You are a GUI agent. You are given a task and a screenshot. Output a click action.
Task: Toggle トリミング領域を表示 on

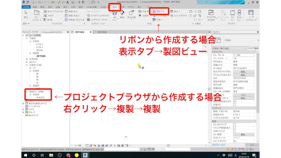(234, 128)
